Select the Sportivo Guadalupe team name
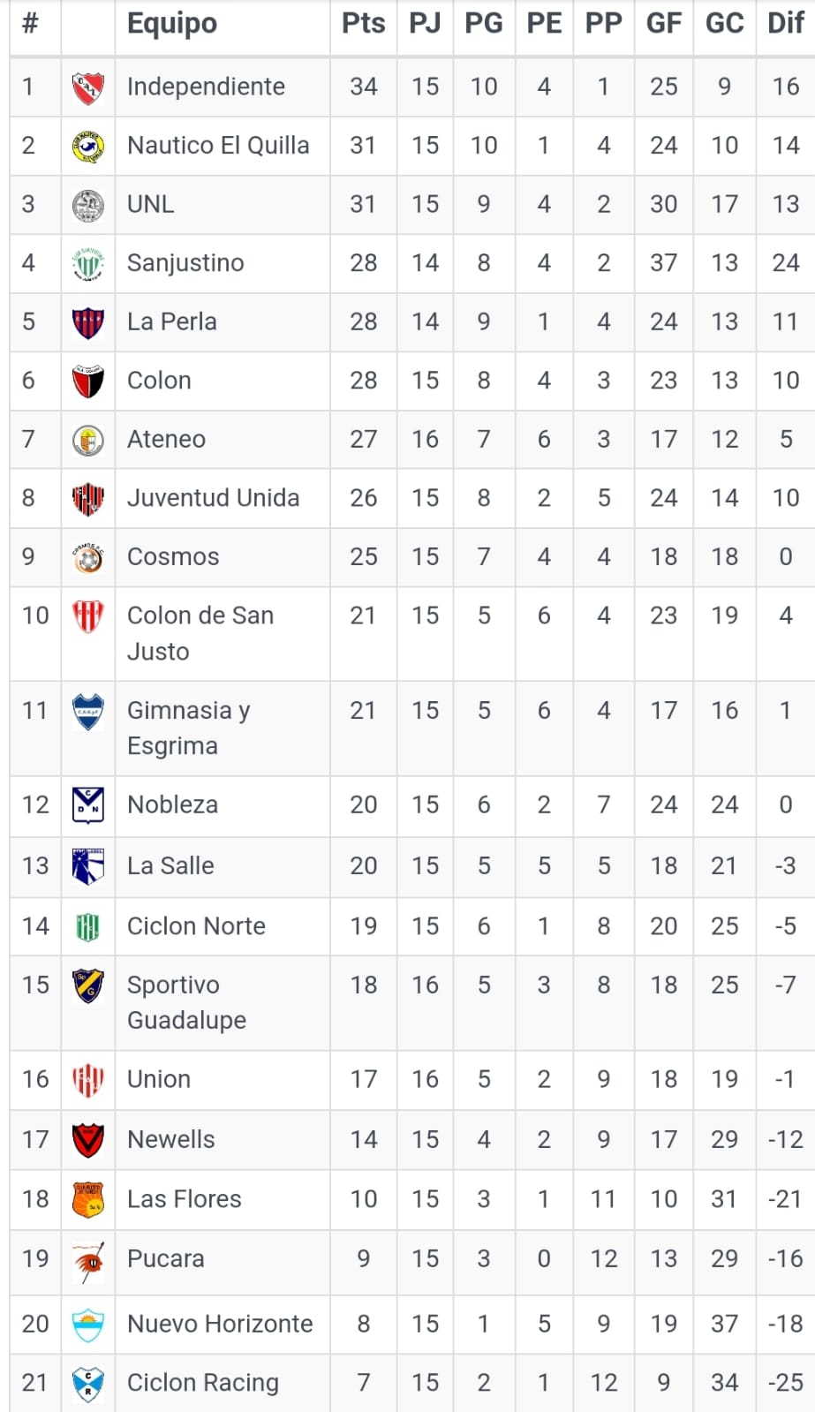Image resolution: width=815 pixels, height=1412 pixels. (186, 1002)
